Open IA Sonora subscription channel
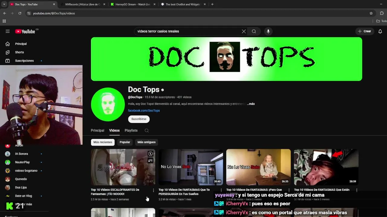Viewport: 387px width, 217px height. point(21,154)
